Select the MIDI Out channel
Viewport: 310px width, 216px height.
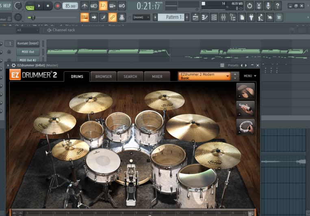[28, 52]
